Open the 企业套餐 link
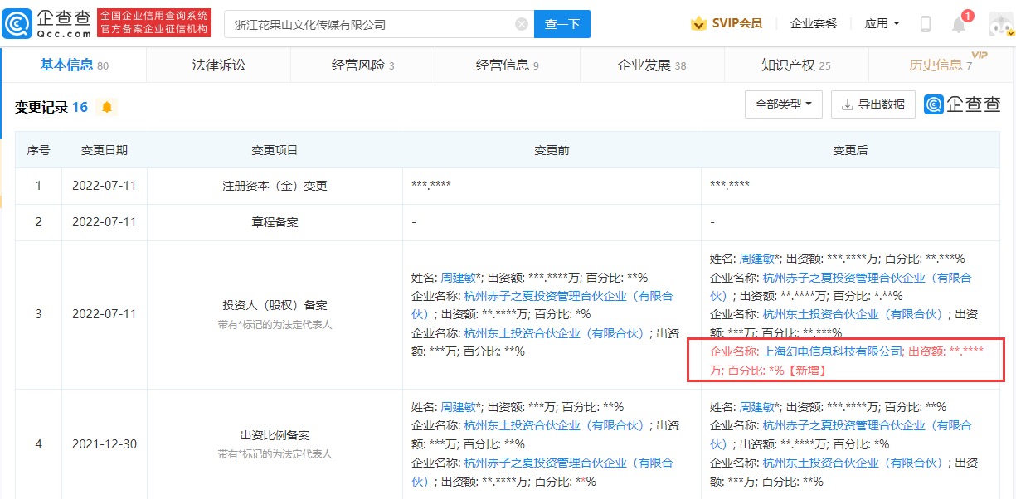Image resolution: width=1016 pixels, height=499 pixels. pyautogui.click(x=814, y=23)
